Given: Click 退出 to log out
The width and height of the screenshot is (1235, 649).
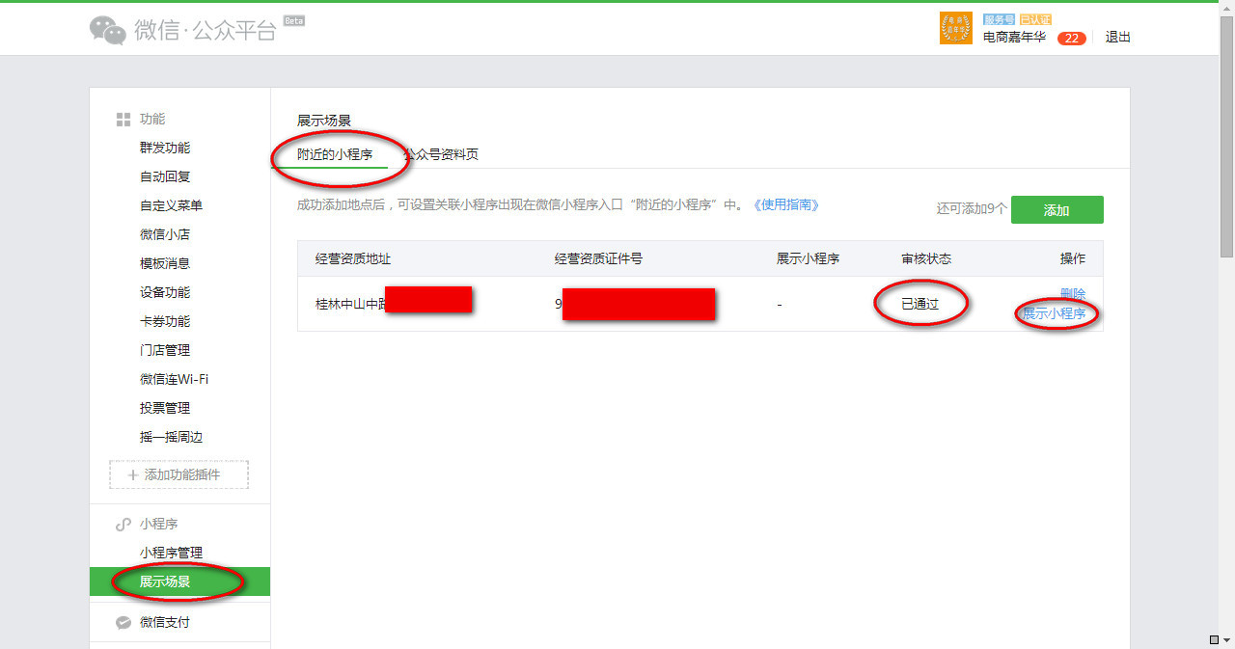Looking at the screenshot, I should 1118,38.
